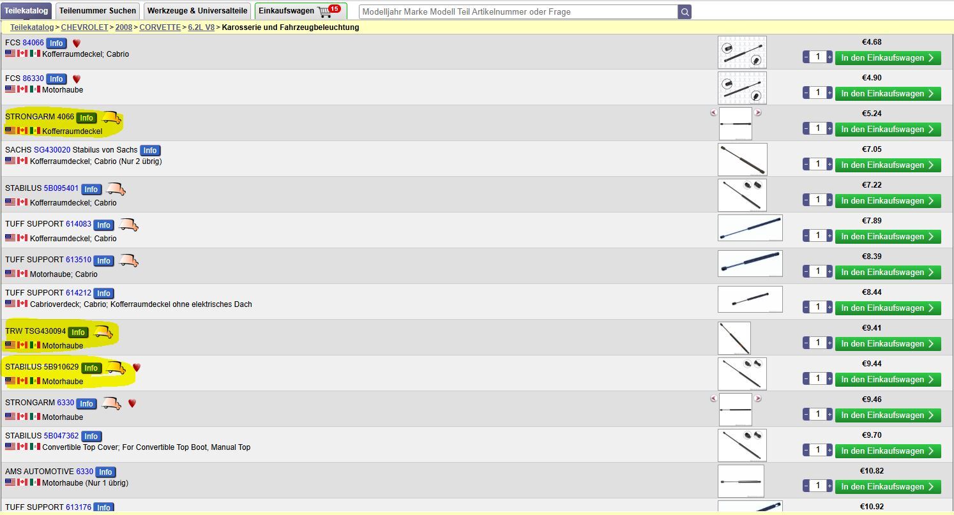Screen dimensions: 954x515
Task: Go to CORVETTE in breadcrumb
Action: (x=160, y=27)
